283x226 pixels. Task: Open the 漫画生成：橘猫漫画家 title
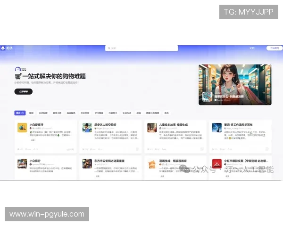click(173, 161)
